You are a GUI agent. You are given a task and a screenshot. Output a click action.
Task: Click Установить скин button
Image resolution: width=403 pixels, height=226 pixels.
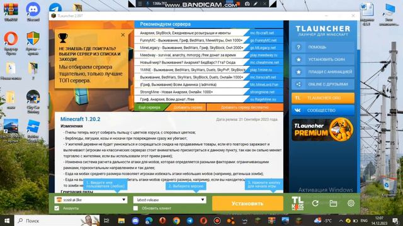[x=323, y=60]
